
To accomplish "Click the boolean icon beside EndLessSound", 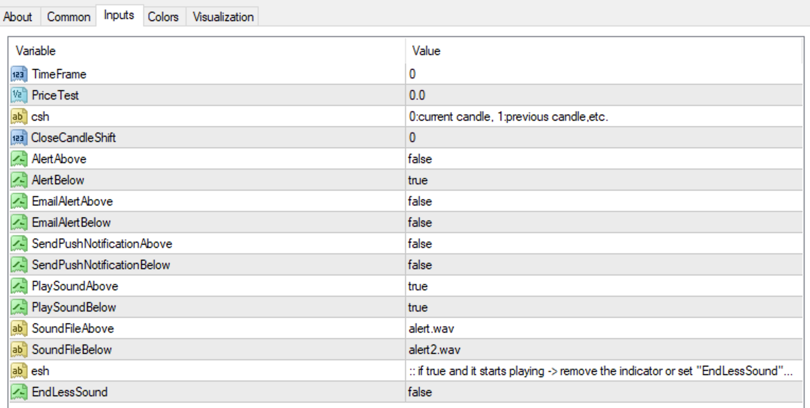I will (x=18, y=392).
